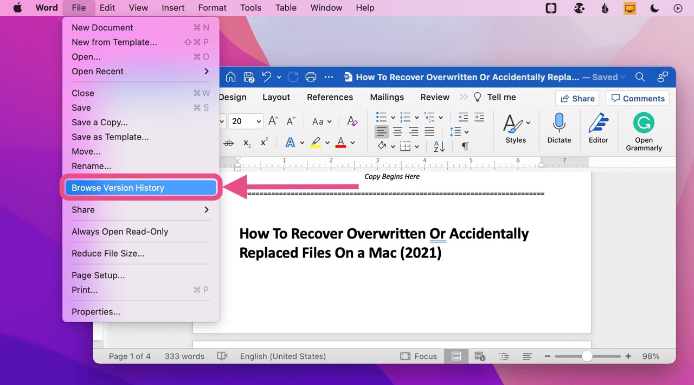694x385 pixels.
Task: Justify the paragraph text
Action: [429, 132]
